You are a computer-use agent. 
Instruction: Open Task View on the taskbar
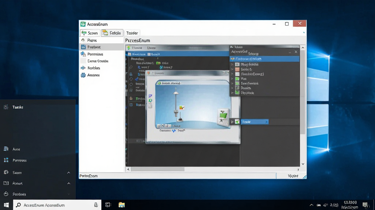[108, 205]
